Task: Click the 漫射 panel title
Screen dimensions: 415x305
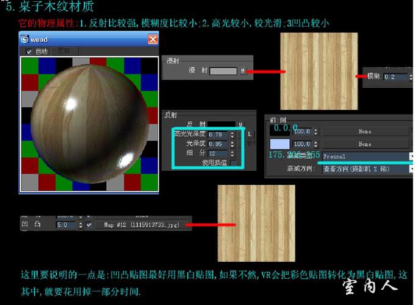Action: (173, 60)
